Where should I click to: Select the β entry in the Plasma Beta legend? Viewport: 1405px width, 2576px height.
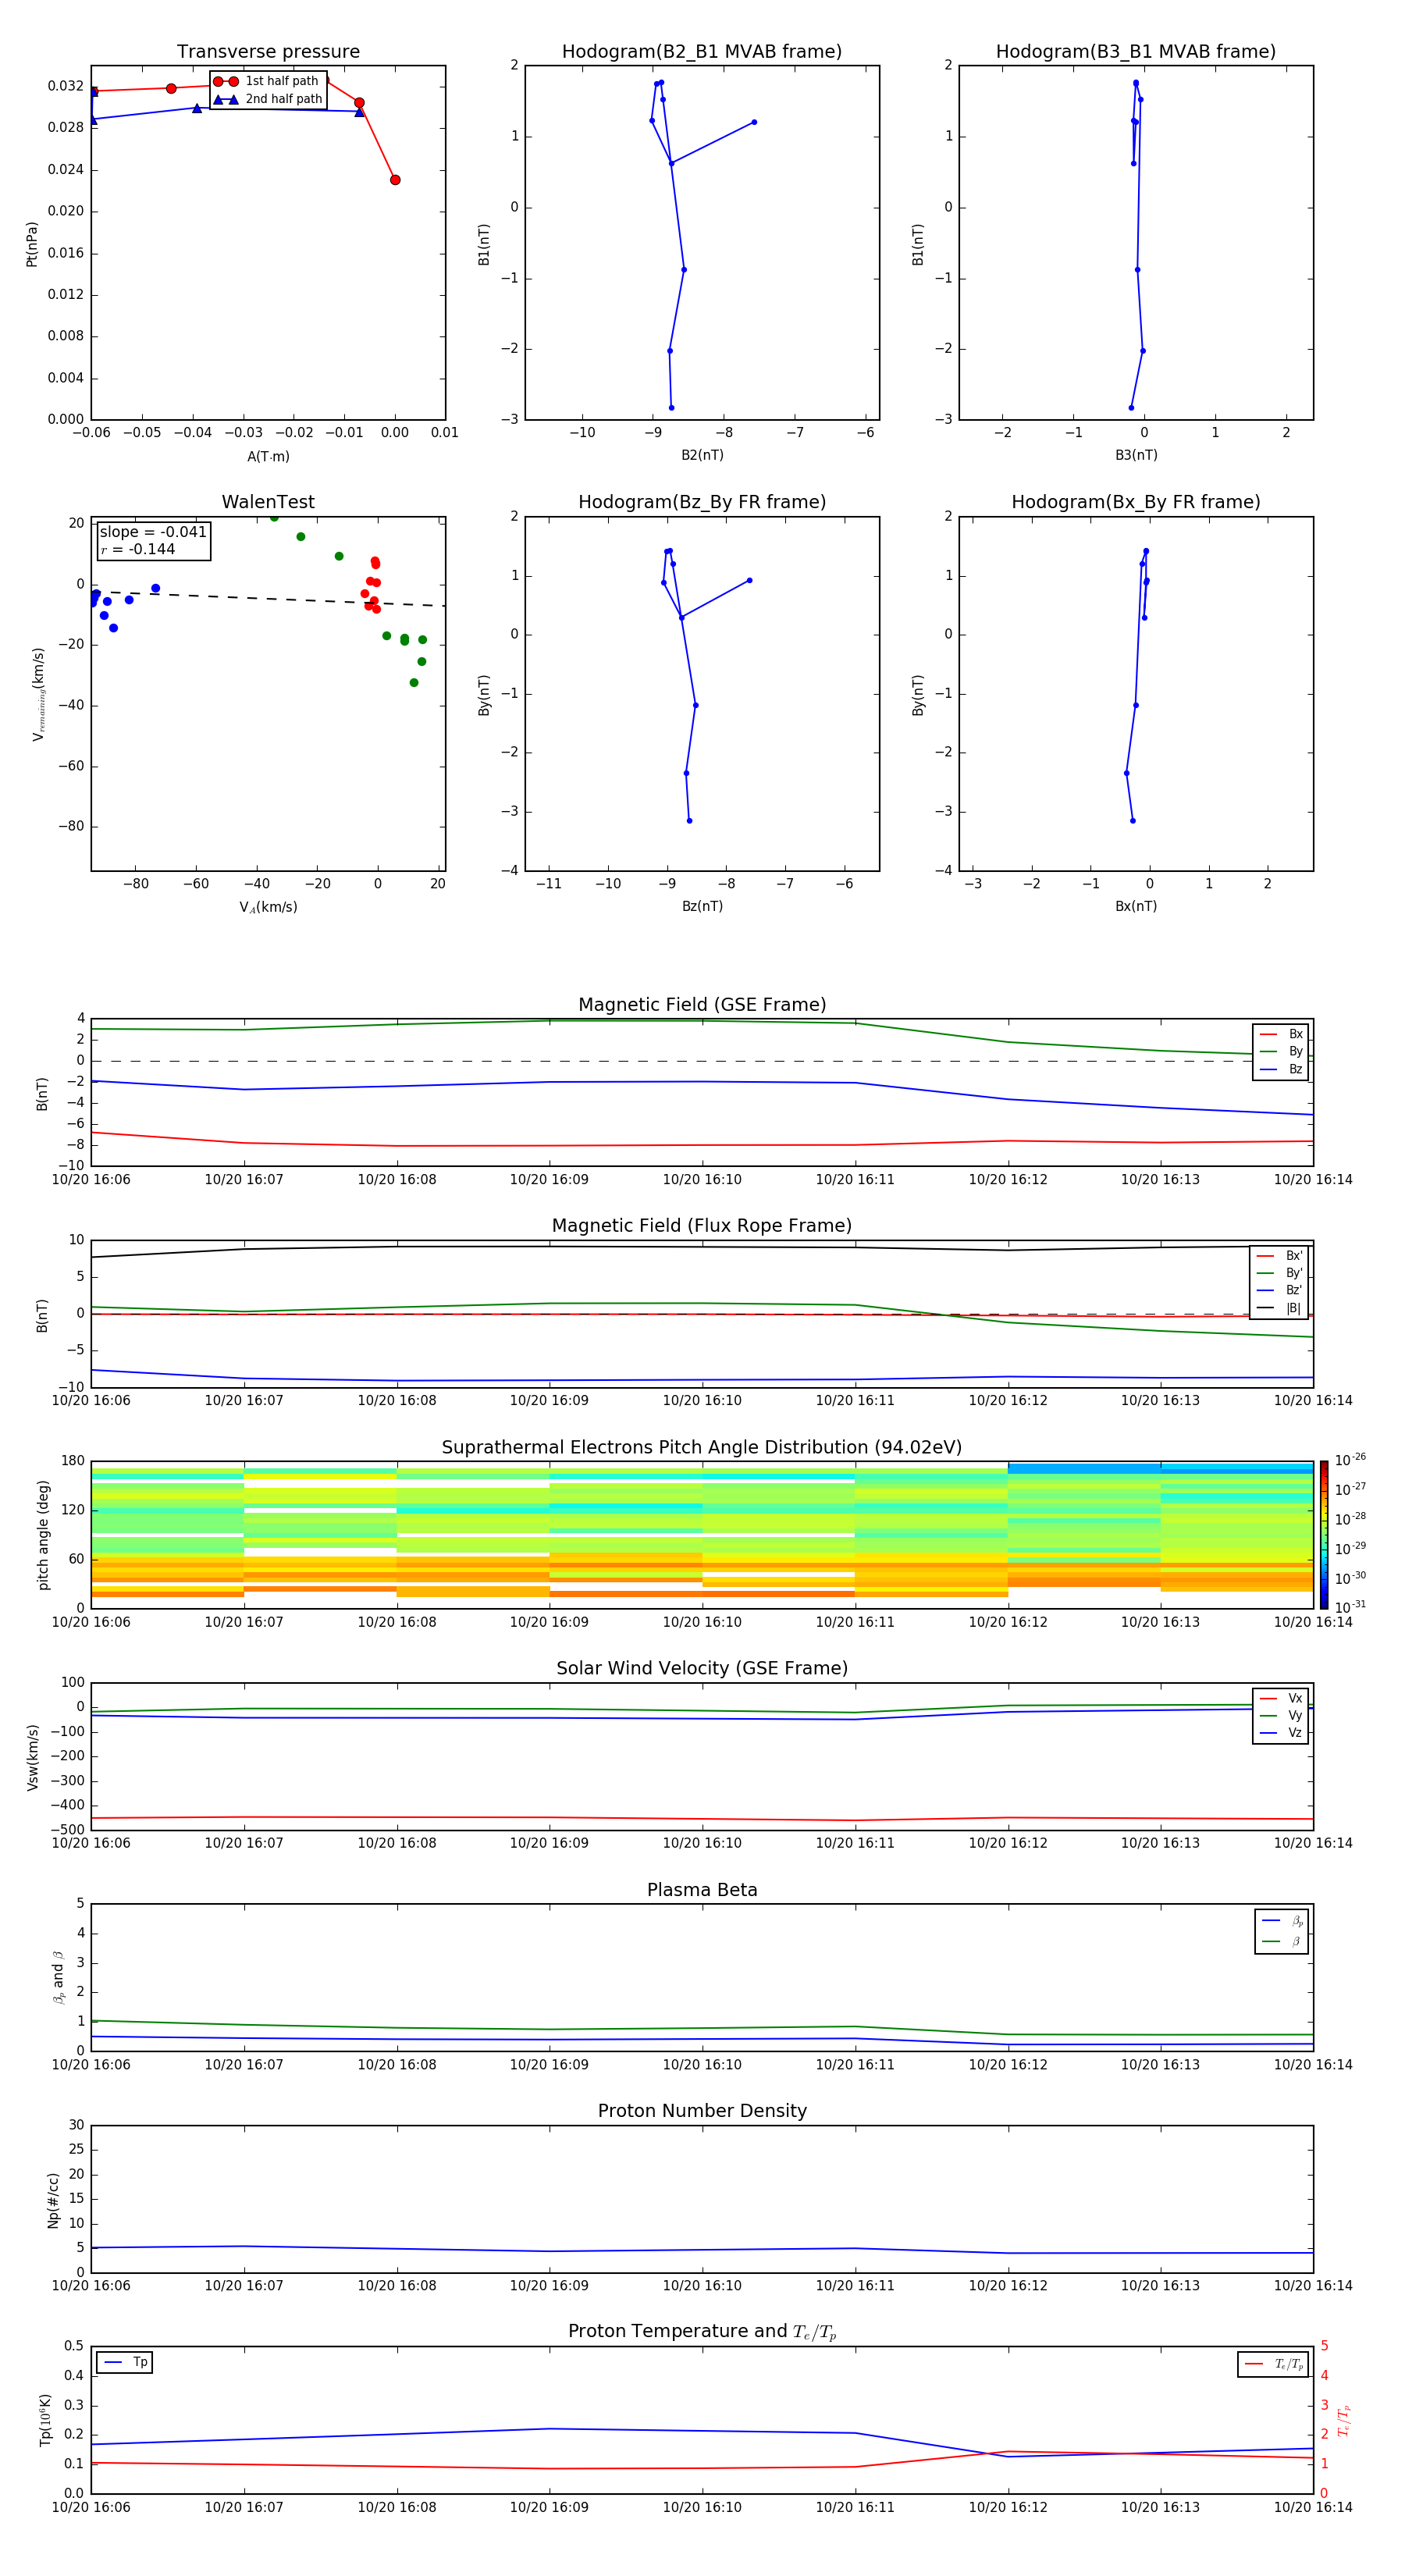pyautogui.click(x=1282, y=1942)
